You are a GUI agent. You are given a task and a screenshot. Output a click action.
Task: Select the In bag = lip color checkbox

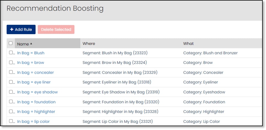point(11,121)
